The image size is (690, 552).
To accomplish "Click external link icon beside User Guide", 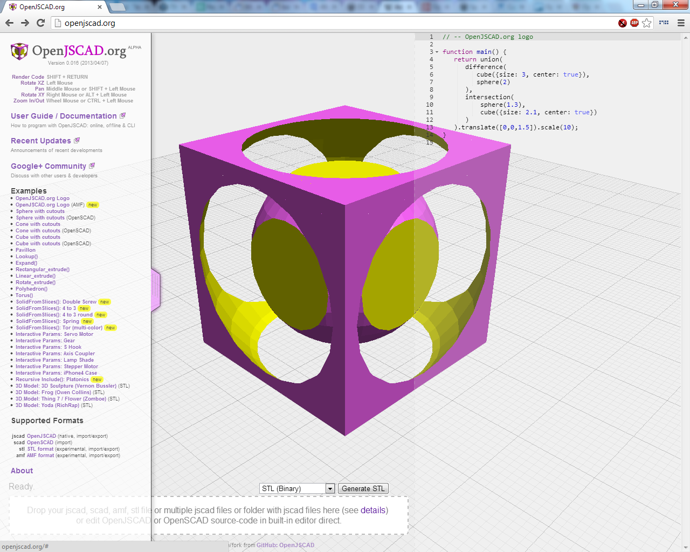I will click(x=123, y=115).
